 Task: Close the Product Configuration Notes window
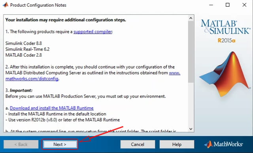coord(244,5)
